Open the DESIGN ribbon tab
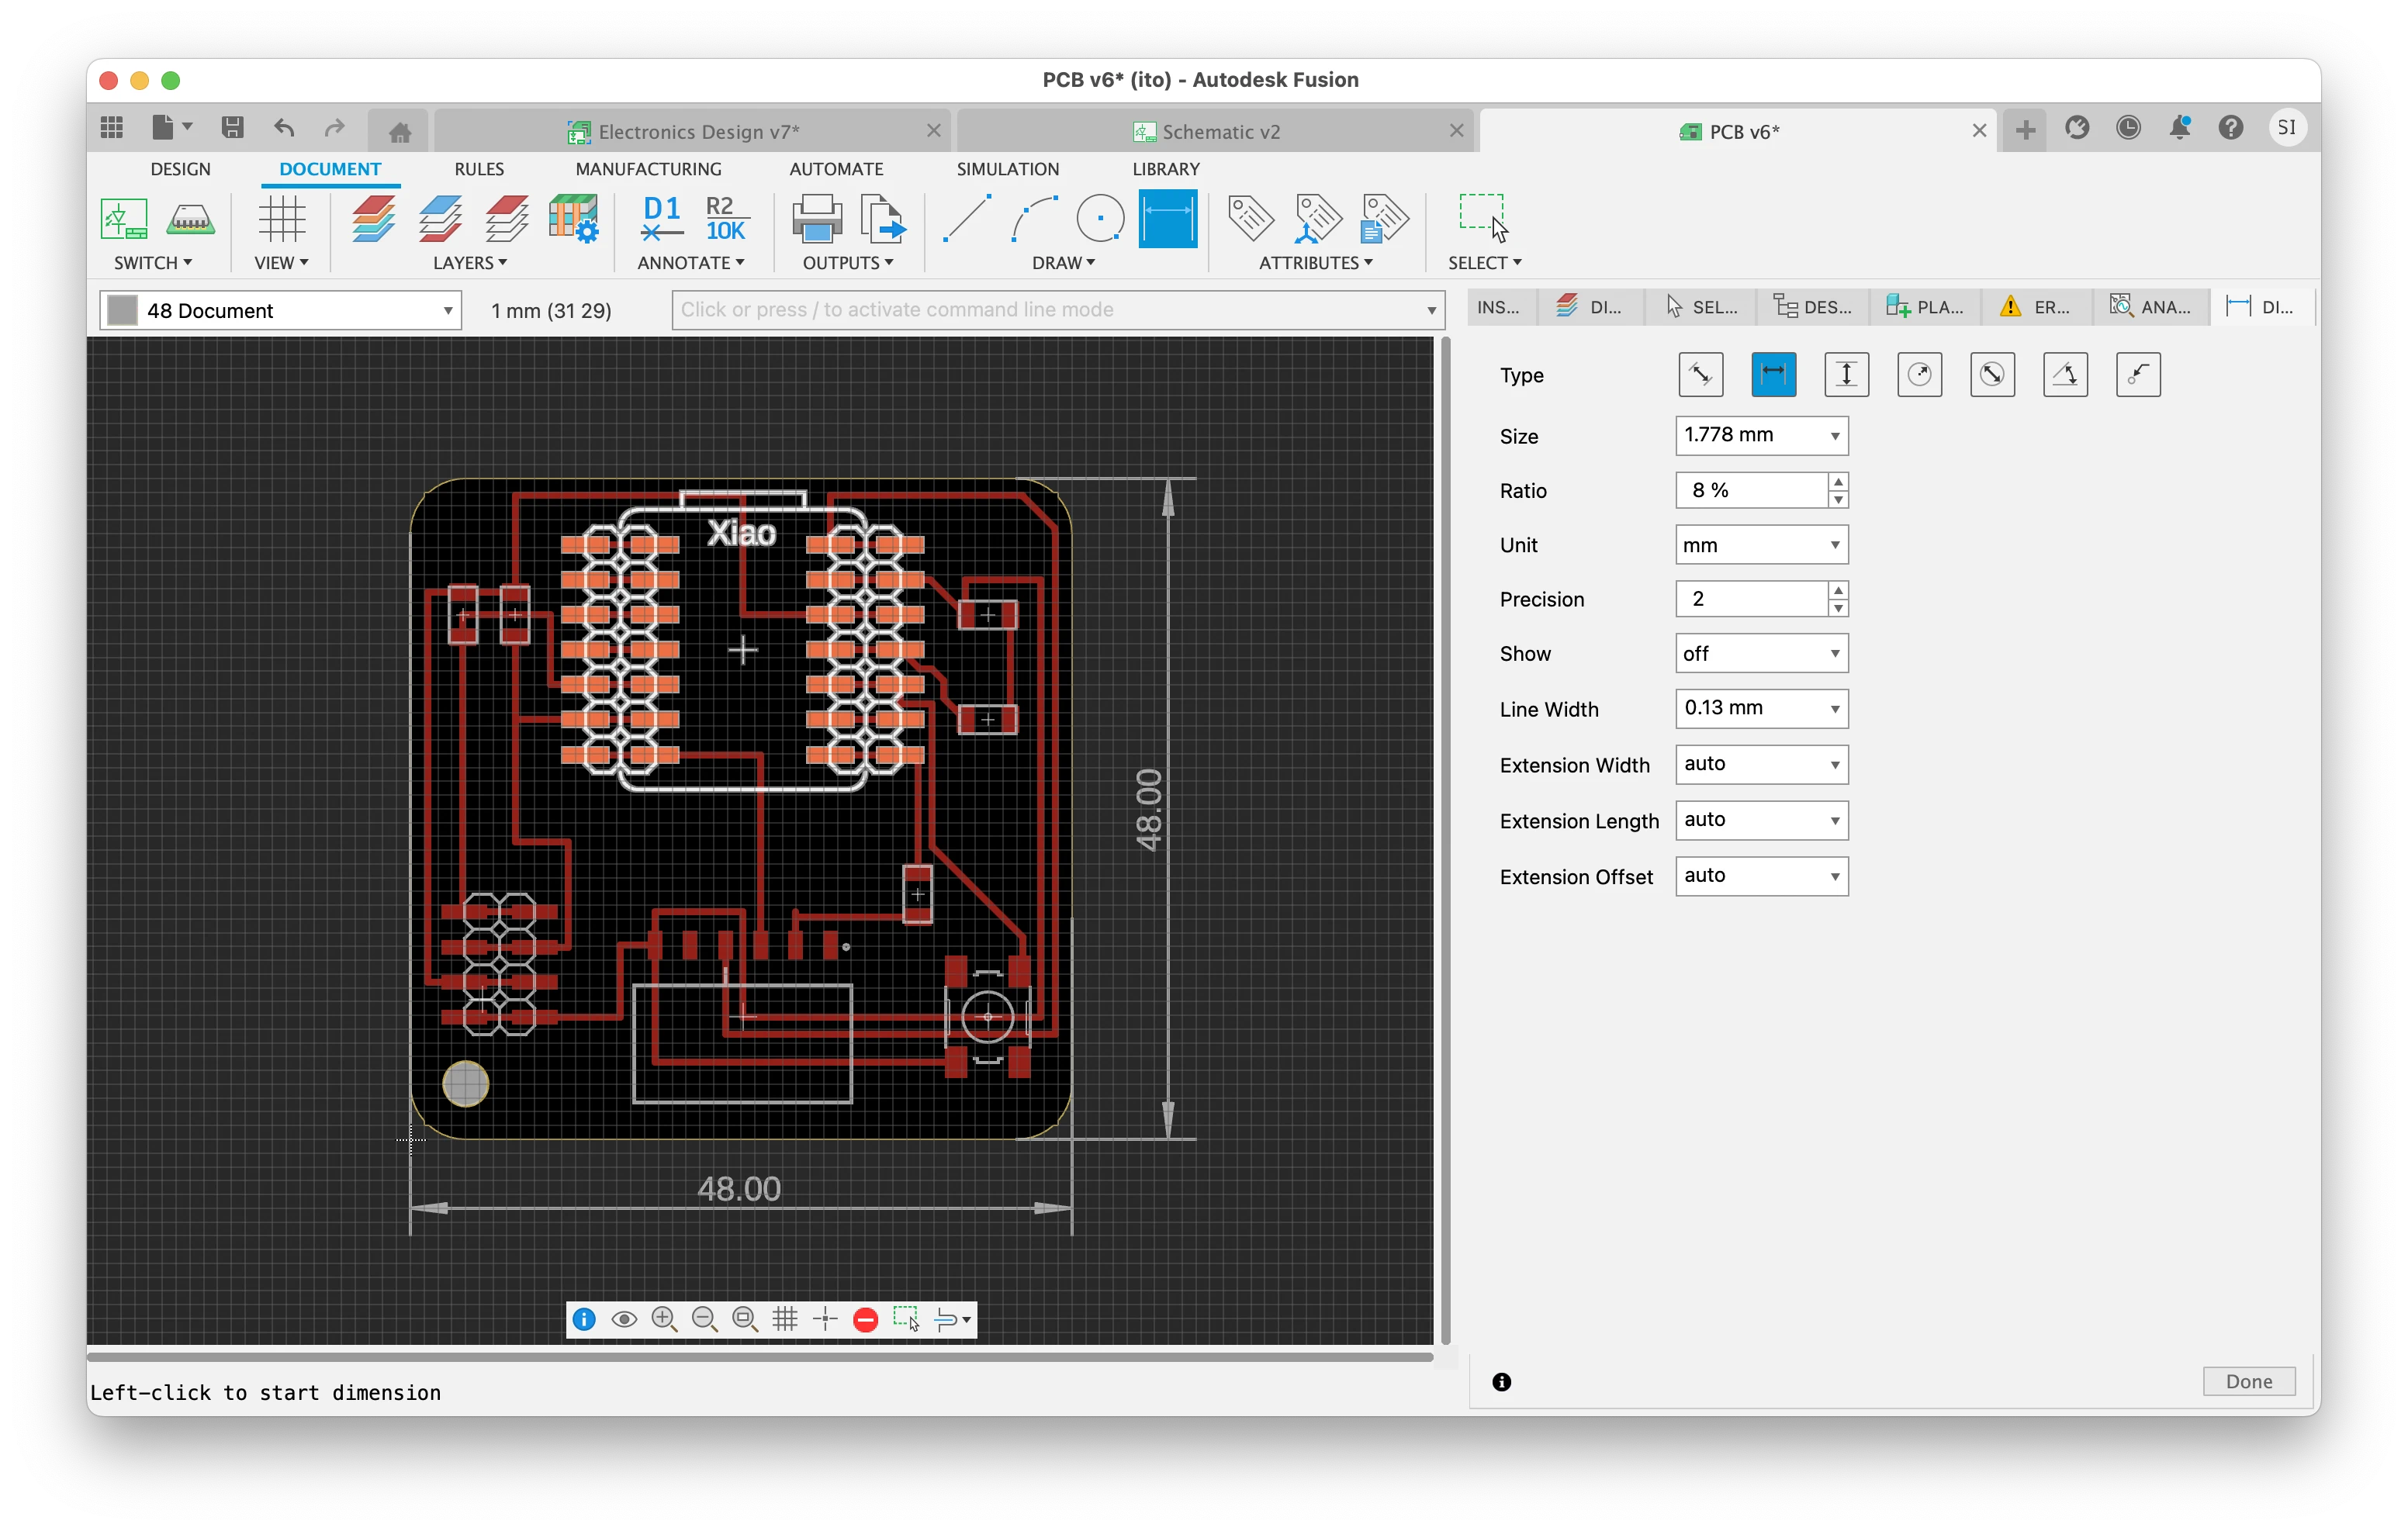The height and width of the screenshot is (1531, 2408). [x=180, y=169]
